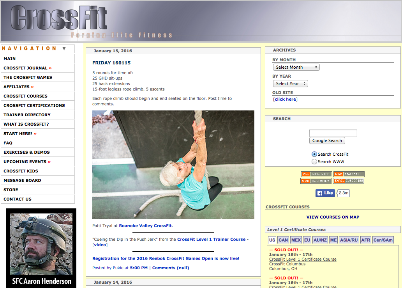Open the Store page
This screenshot has height=288, width=402.
coord(38,190)
